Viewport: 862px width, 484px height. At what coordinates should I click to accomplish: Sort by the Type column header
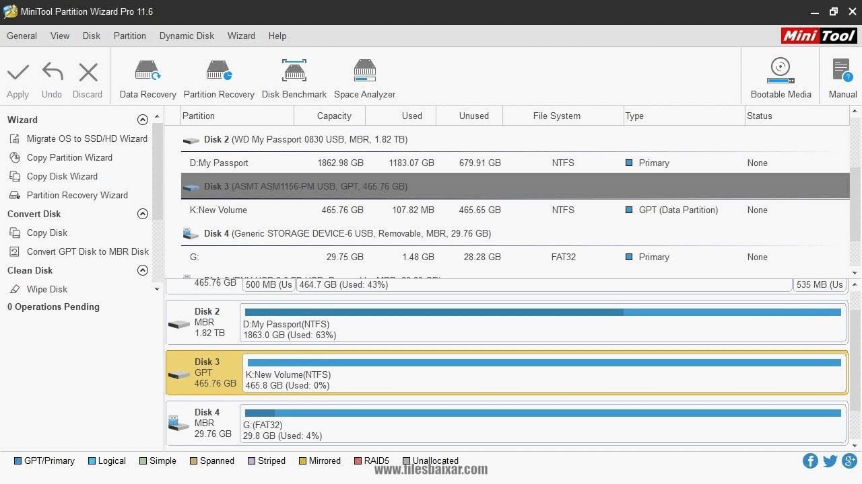click(684, 116)
